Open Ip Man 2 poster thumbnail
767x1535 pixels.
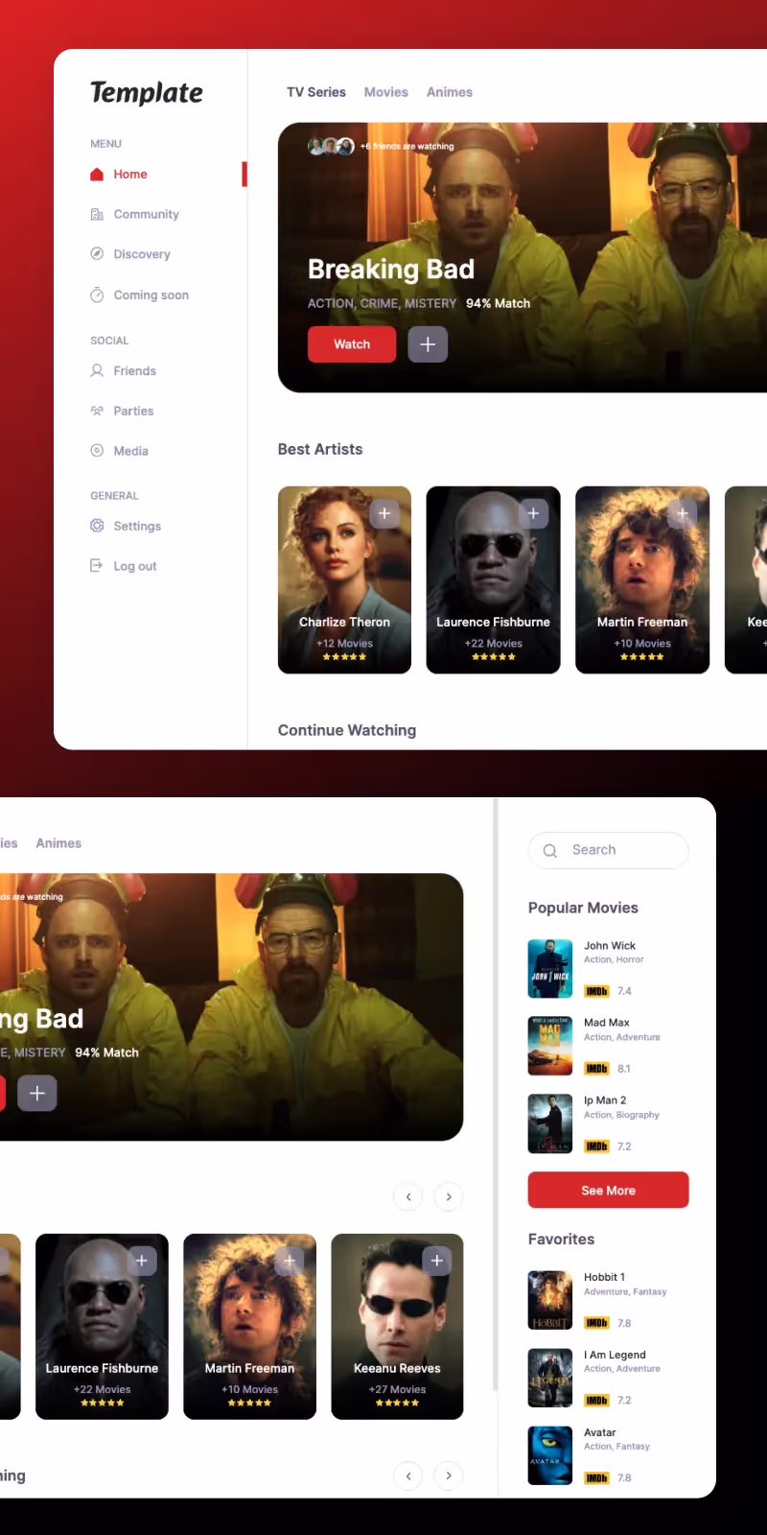550,1123
